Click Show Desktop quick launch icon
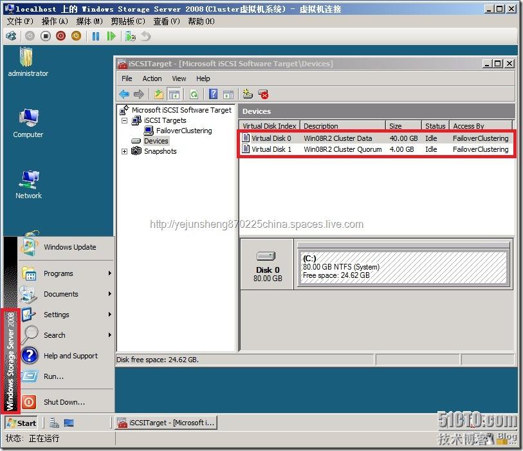The height and width of the screenshot is (451, 523). pos(69,423)
